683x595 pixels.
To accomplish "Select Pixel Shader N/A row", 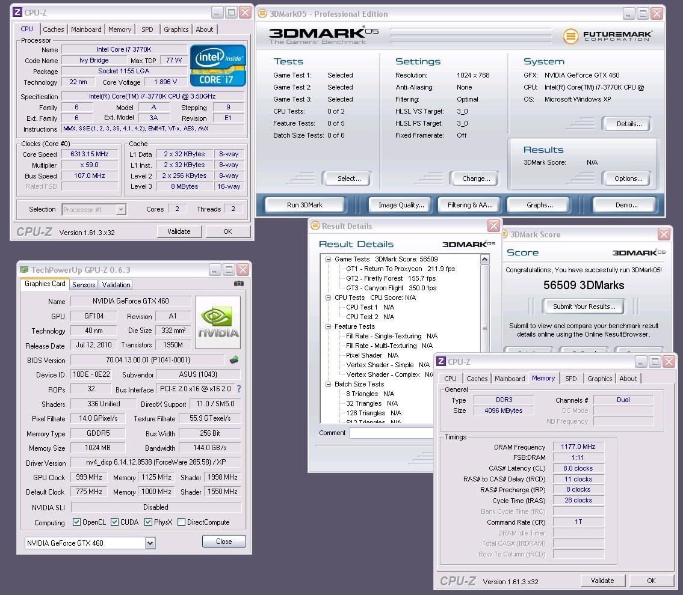I will [372, 355].
